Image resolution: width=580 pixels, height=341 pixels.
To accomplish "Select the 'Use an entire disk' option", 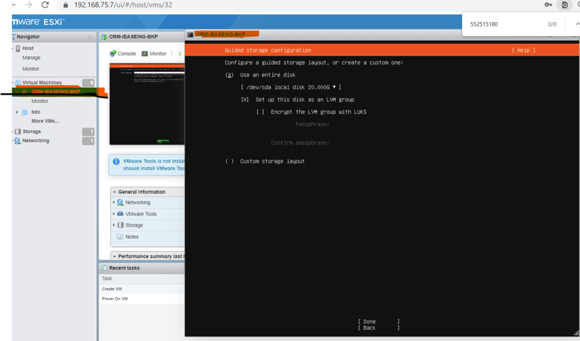I will pyautogui.click(x=229, y=75).
